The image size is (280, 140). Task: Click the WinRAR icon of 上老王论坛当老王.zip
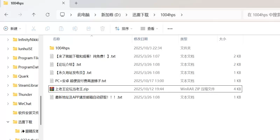click(x=52, y=89)
